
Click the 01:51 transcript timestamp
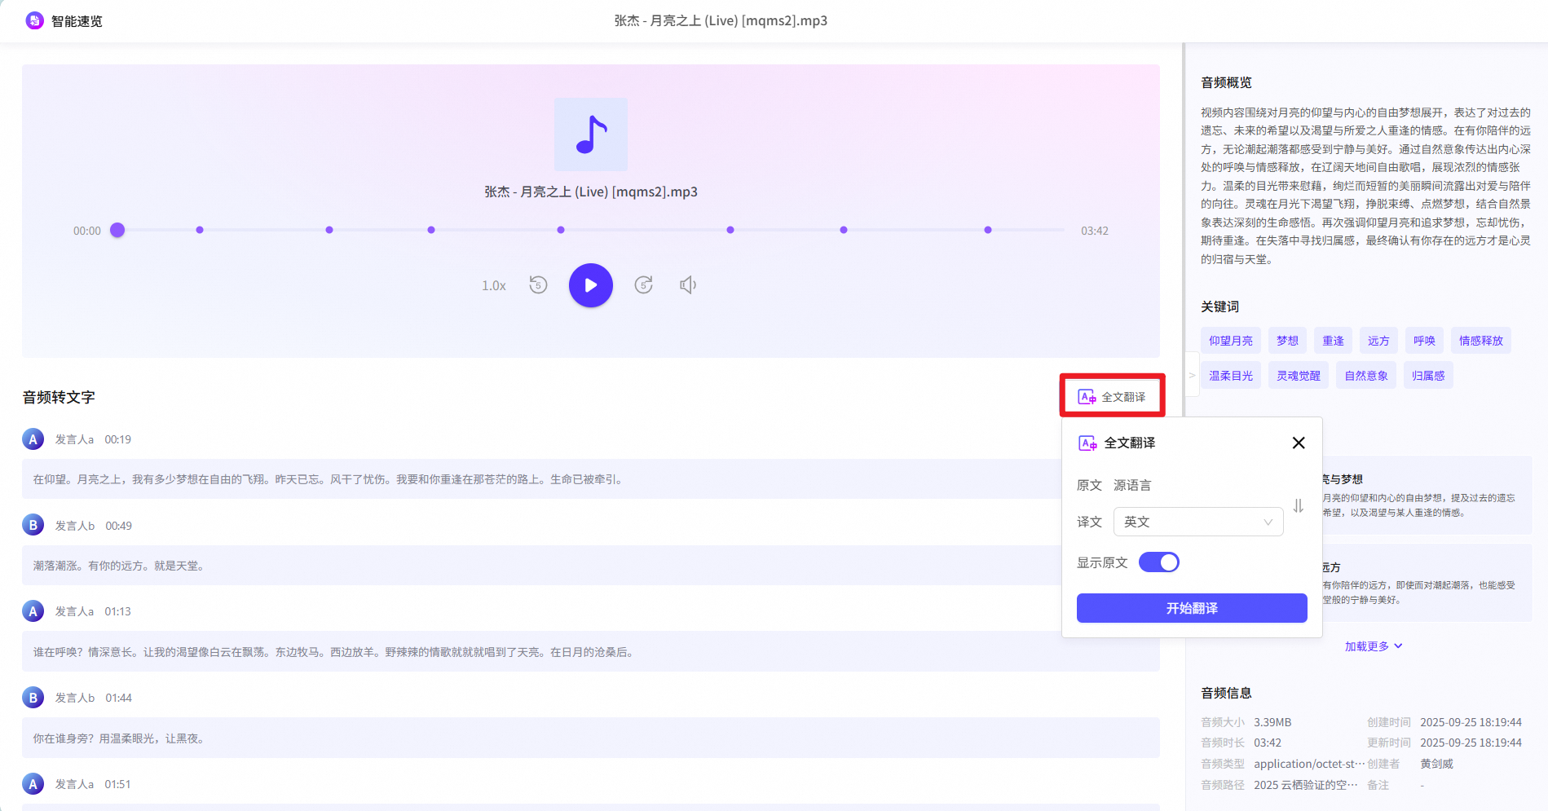(117, 784)
